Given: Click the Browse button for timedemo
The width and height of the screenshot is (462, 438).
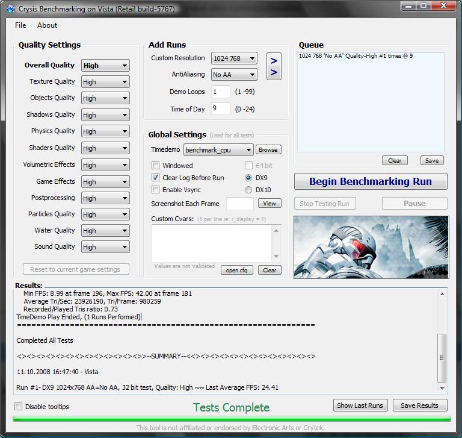Looking at the screenshot, I should pyautogui.click(x=268, y=149).
